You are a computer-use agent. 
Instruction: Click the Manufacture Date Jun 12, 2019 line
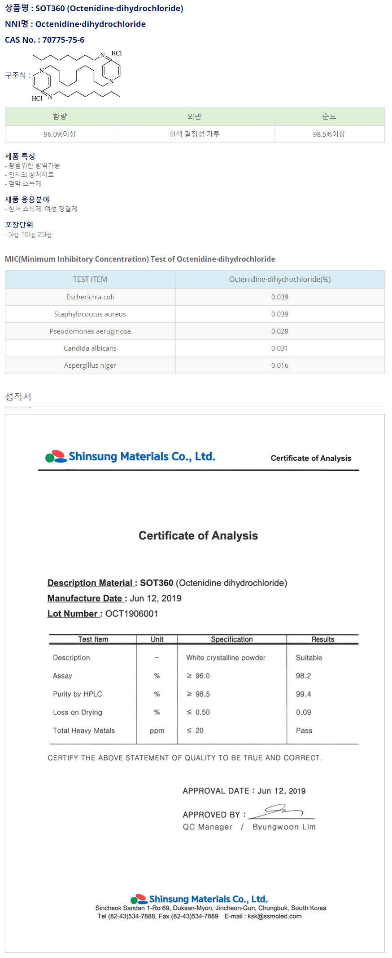(x=114, y=598)
